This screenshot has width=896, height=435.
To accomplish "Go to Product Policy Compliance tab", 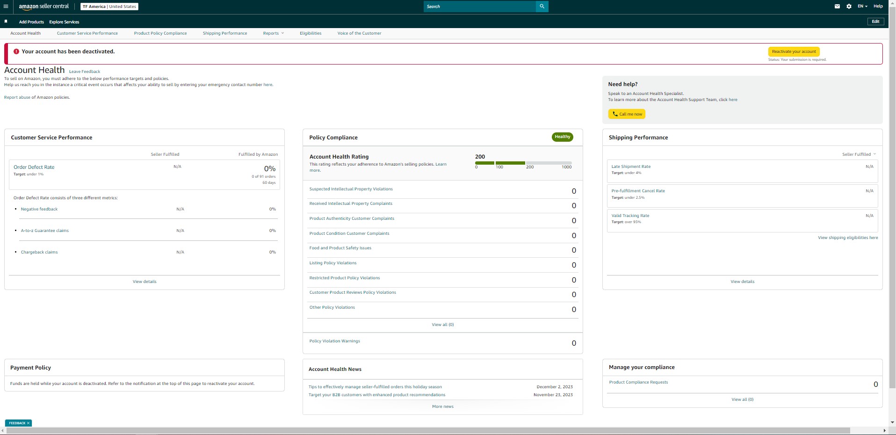I will click(x=160, y=33).
